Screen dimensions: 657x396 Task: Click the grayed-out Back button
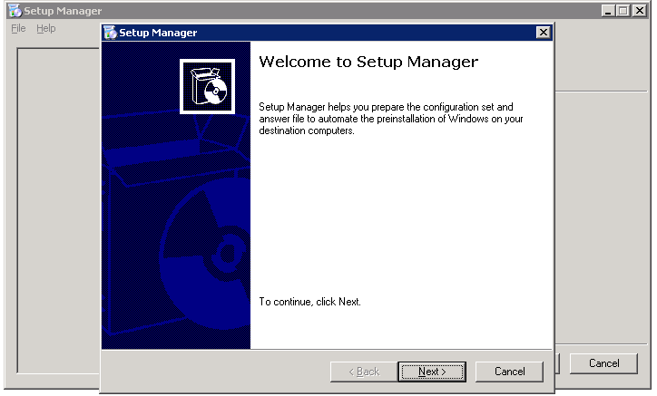[x=362, y=372]
